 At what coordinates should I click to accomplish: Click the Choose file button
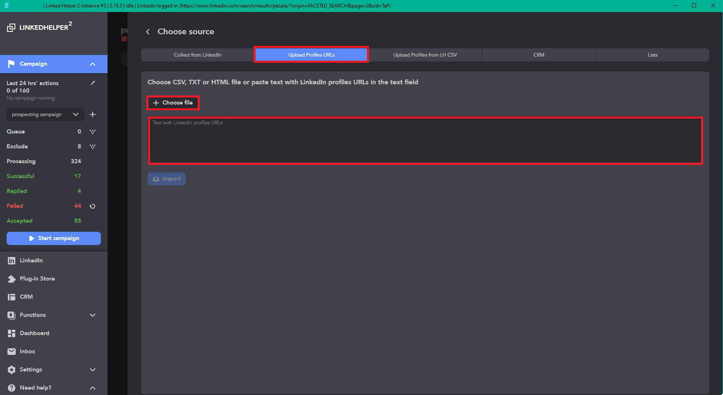(x=173, y=103)
